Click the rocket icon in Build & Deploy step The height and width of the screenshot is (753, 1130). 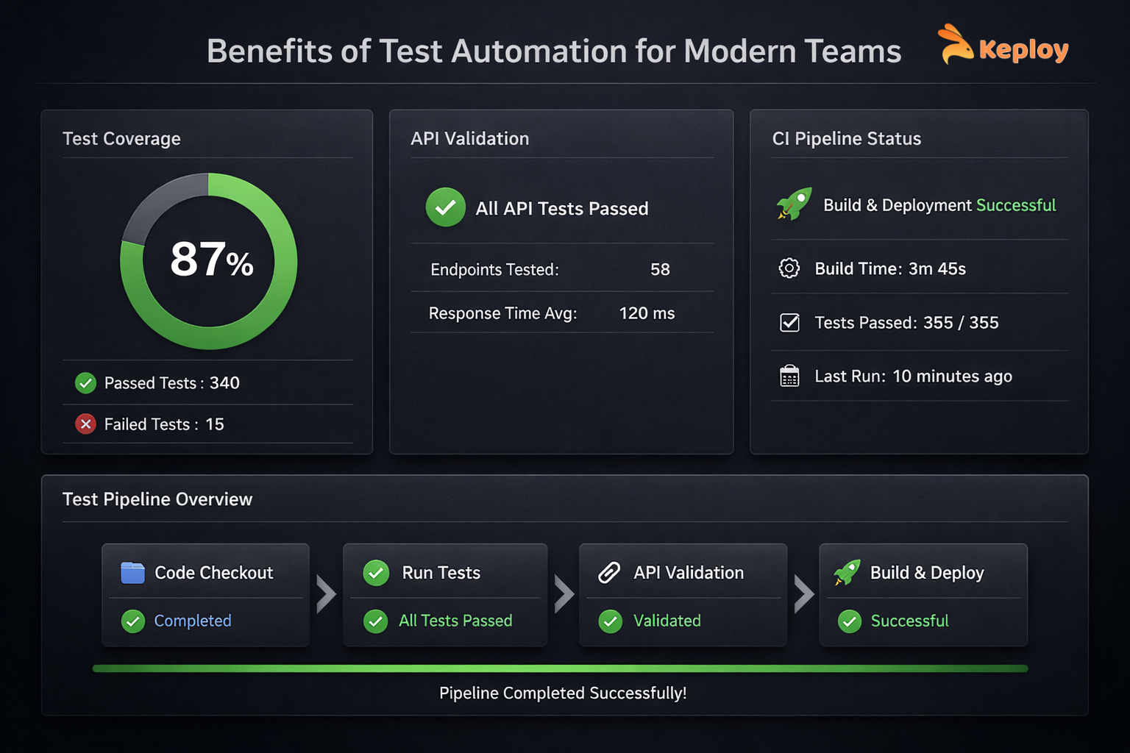click(847, 572)
